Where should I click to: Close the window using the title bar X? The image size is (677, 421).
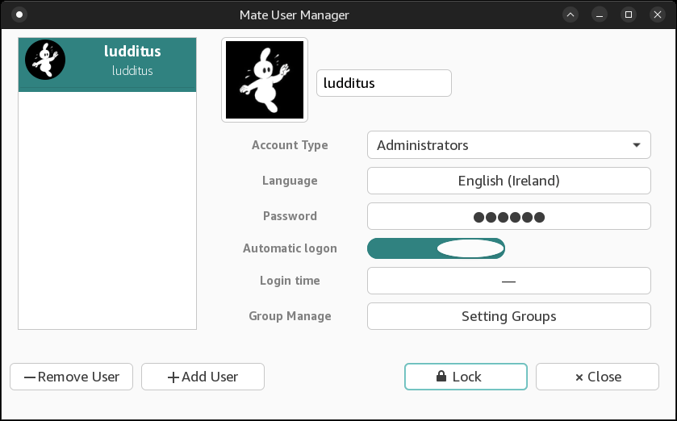(x=656, y=15)
